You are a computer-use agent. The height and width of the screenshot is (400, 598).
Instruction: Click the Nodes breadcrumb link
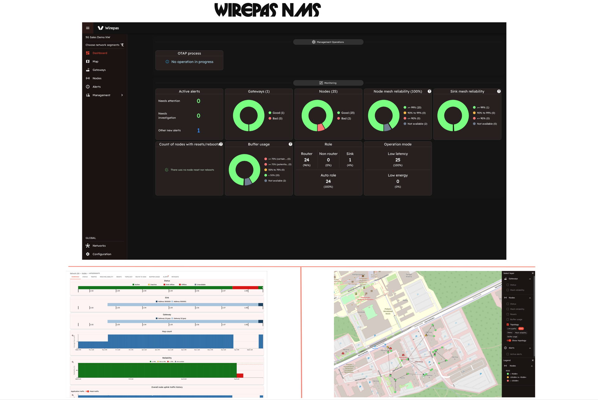point(84,273)
